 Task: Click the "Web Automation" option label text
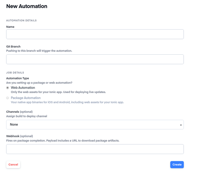tap(23, 88)
